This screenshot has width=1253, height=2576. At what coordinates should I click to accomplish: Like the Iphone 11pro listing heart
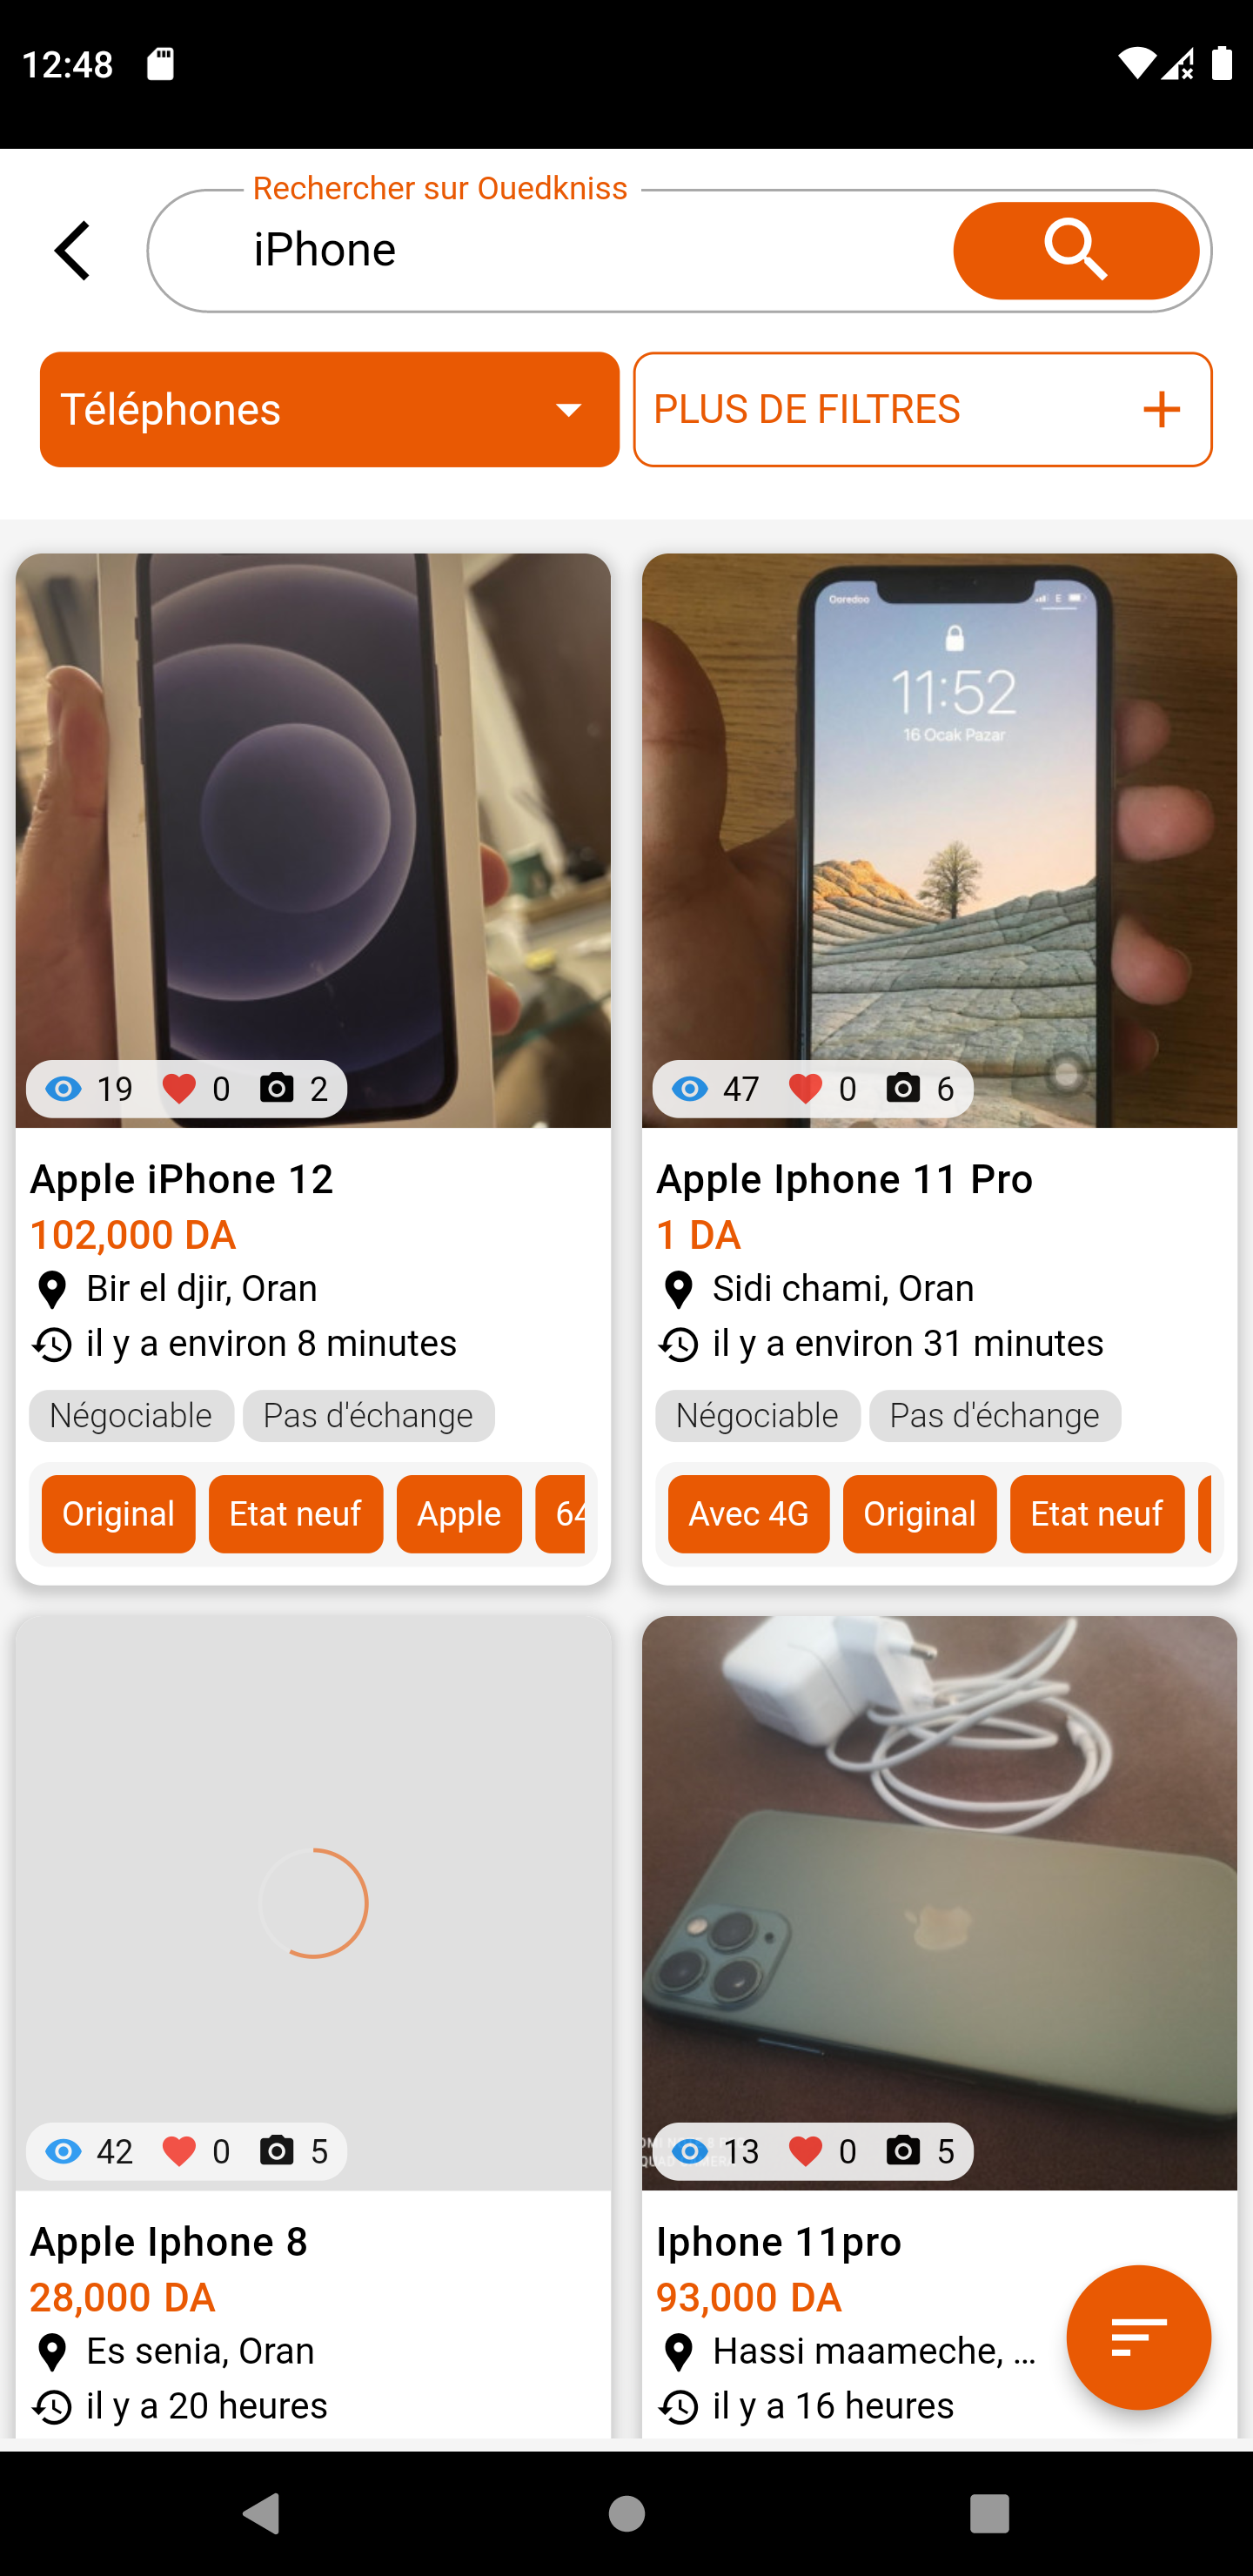pos(806,2151)
